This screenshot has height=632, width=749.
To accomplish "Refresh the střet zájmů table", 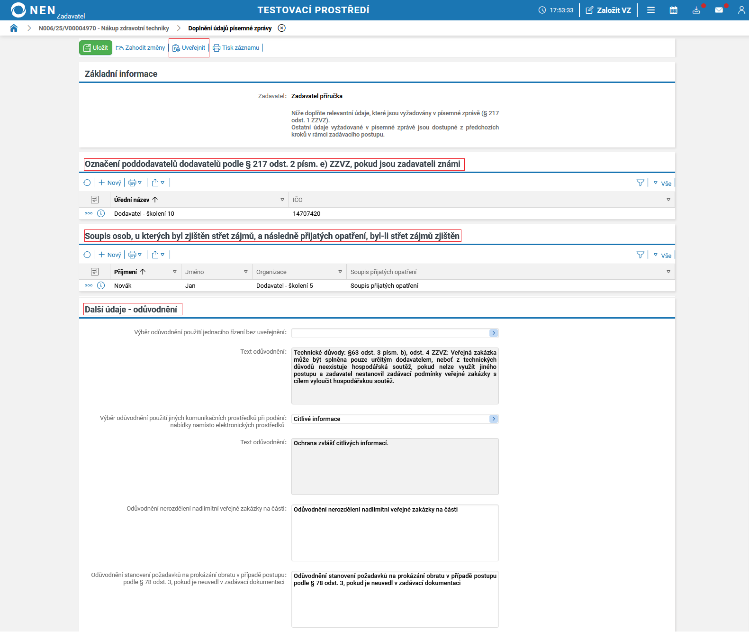I will [87, 255].
